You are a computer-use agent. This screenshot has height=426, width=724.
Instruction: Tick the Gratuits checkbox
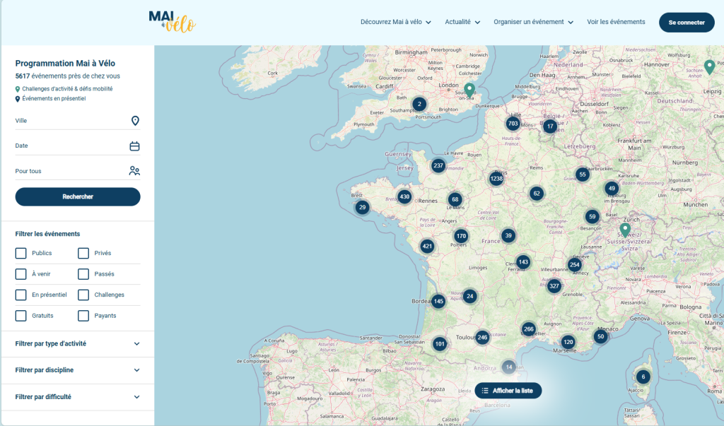pyautogui.click(x=21, y=316)
